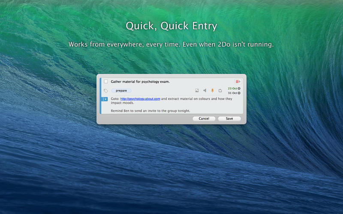
Task: Open the psychology.about.com link
Action: click(x=140, y=99)
